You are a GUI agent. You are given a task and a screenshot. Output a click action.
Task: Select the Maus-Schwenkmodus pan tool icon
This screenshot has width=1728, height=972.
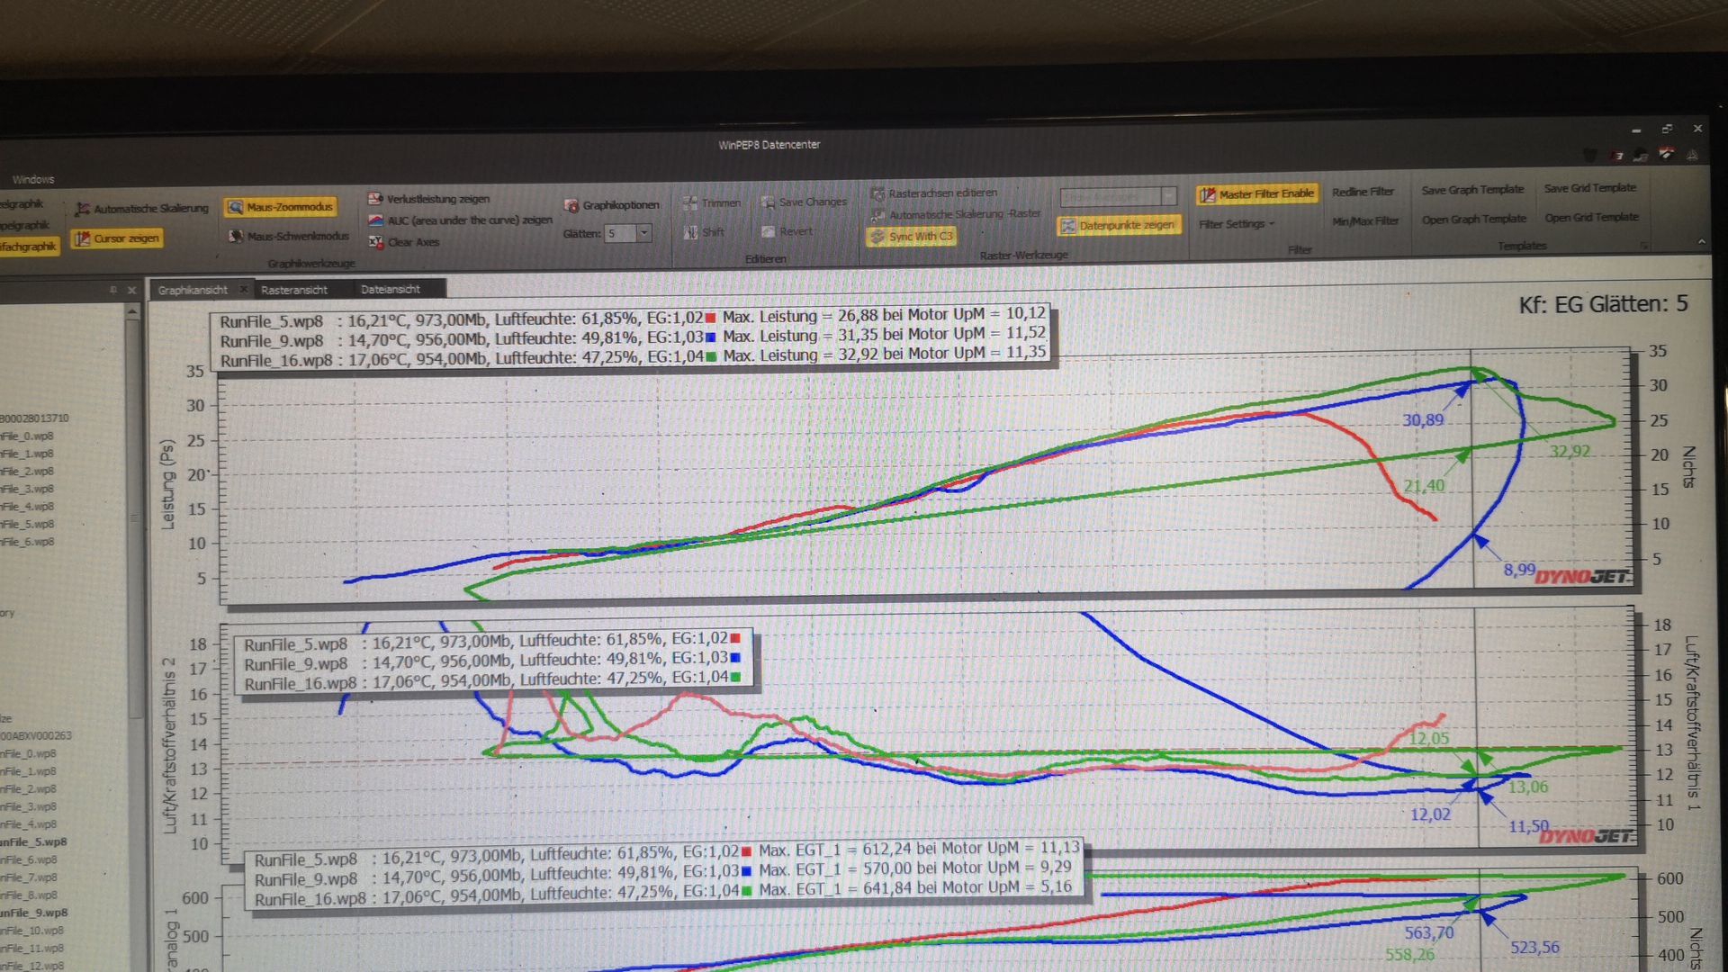click(x=236, y=237)
